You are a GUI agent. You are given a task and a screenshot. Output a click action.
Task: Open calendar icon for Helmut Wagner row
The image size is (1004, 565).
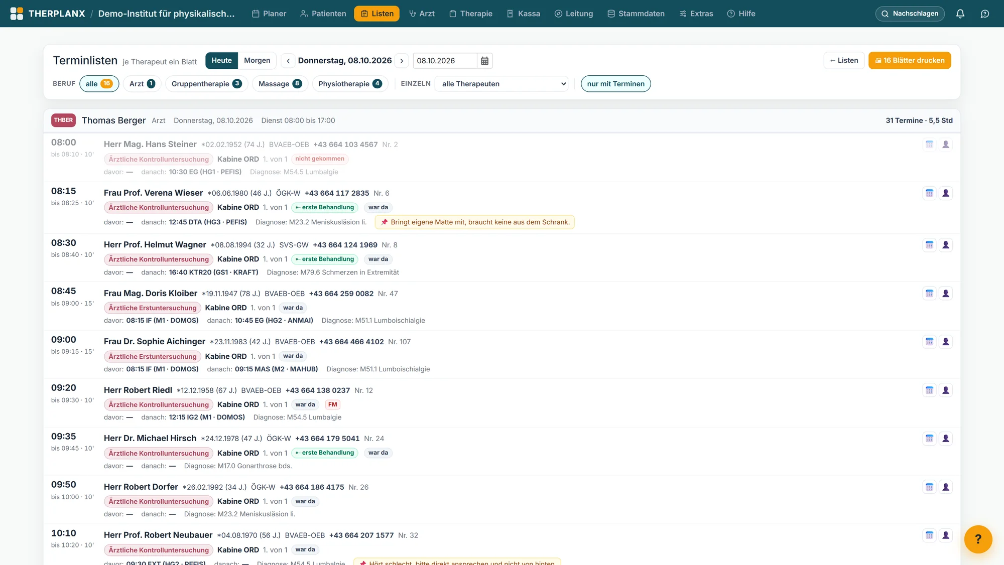pos(929,245)
